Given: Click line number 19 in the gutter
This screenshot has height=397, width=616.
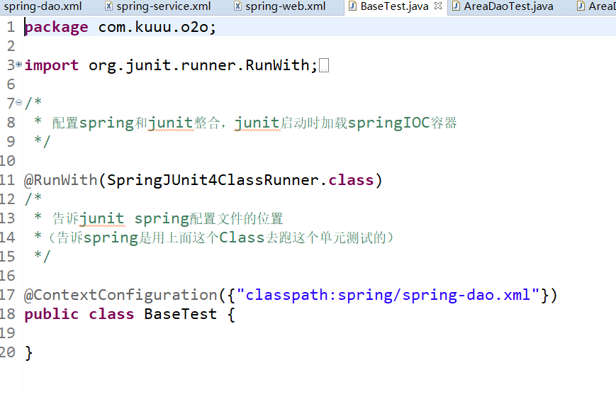Looking at the screenshot, I should point(8,333).
